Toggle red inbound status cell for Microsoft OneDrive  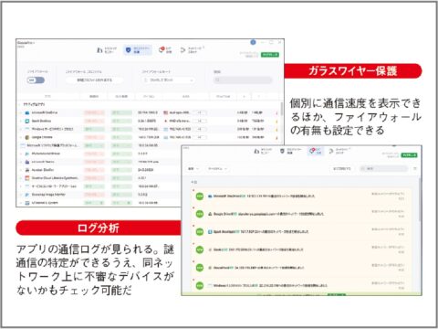(x=94, y=112)
